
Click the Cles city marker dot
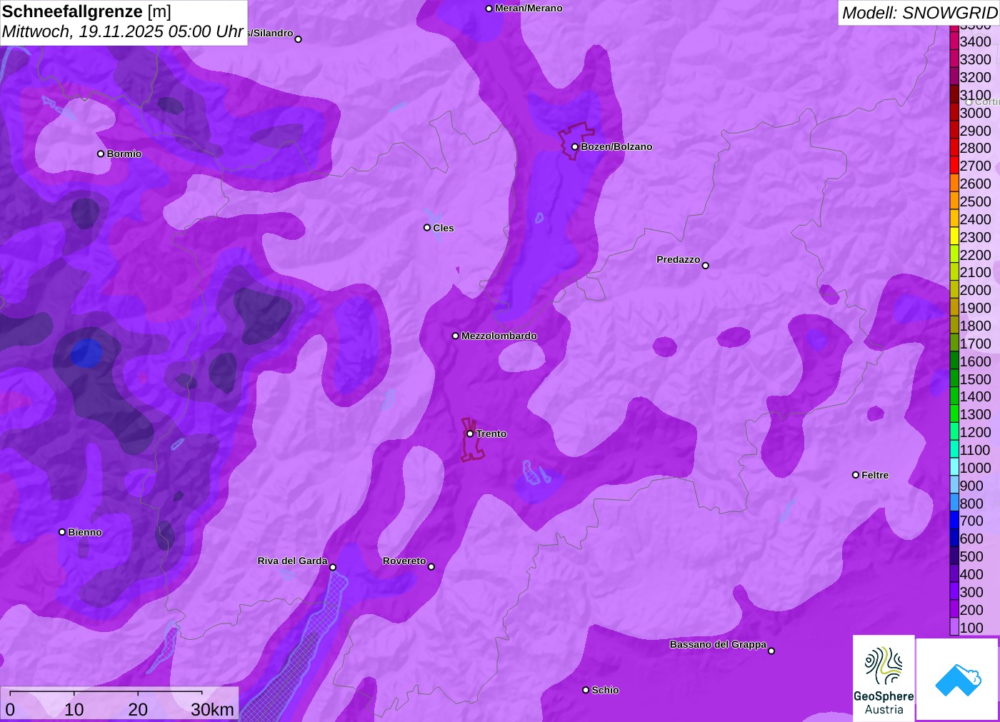pyautogui.click(x=427, y=228)
